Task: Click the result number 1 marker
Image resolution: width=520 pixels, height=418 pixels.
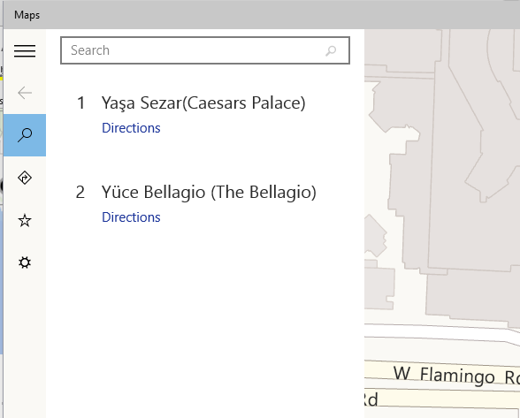Action: click(81, 103)
